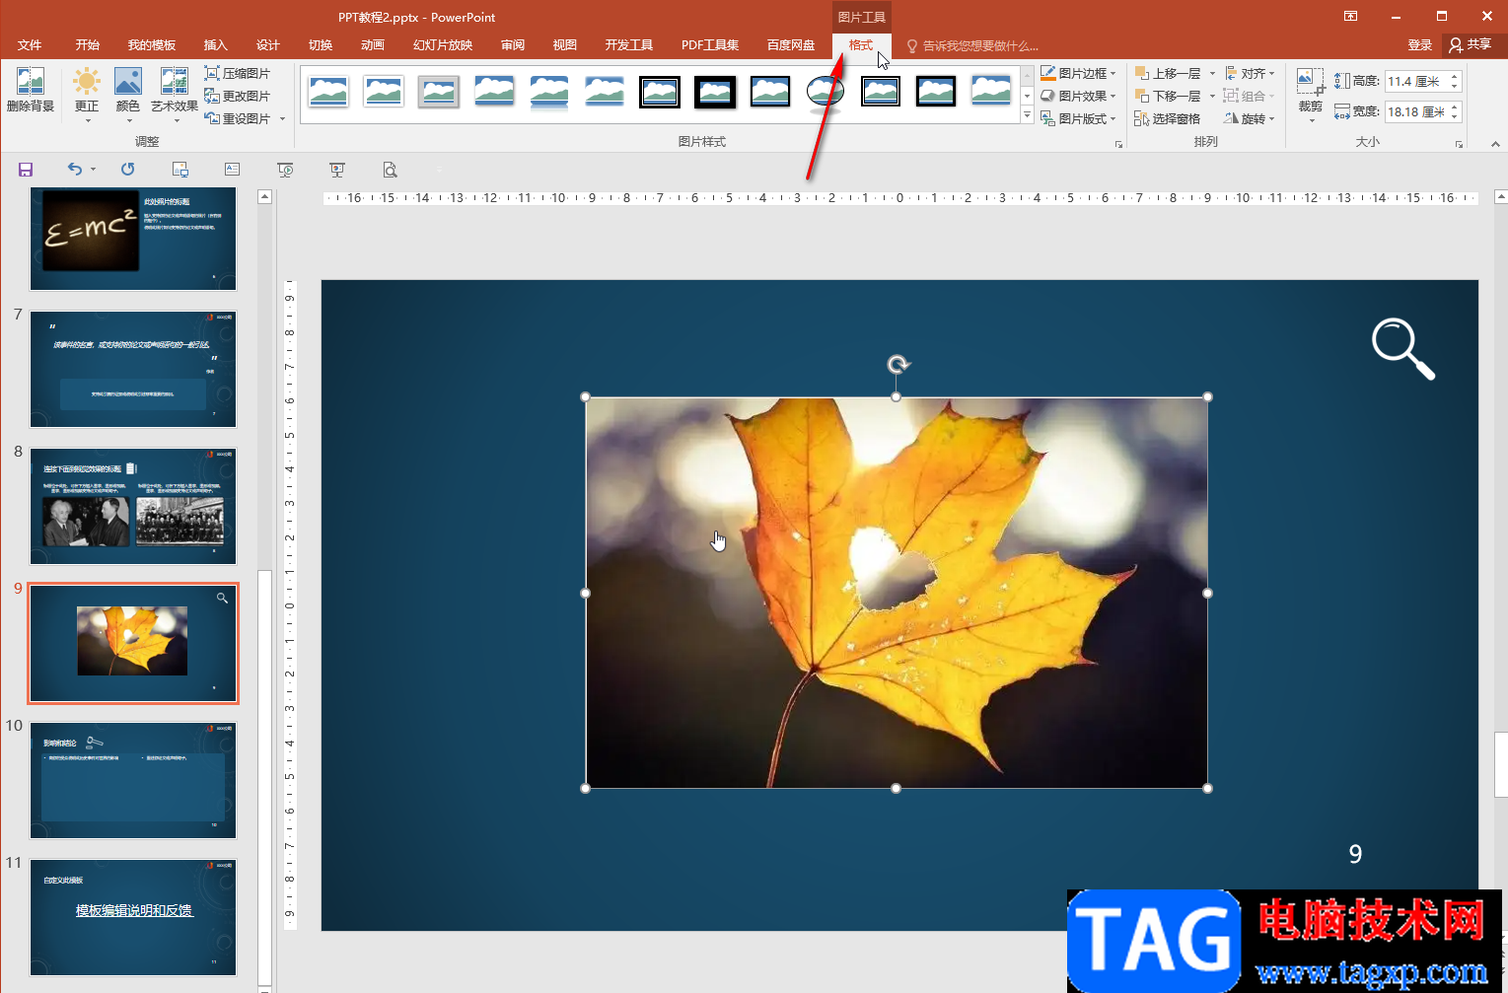Click the rotation handle above the leaf picture

[x=898, y=365]
